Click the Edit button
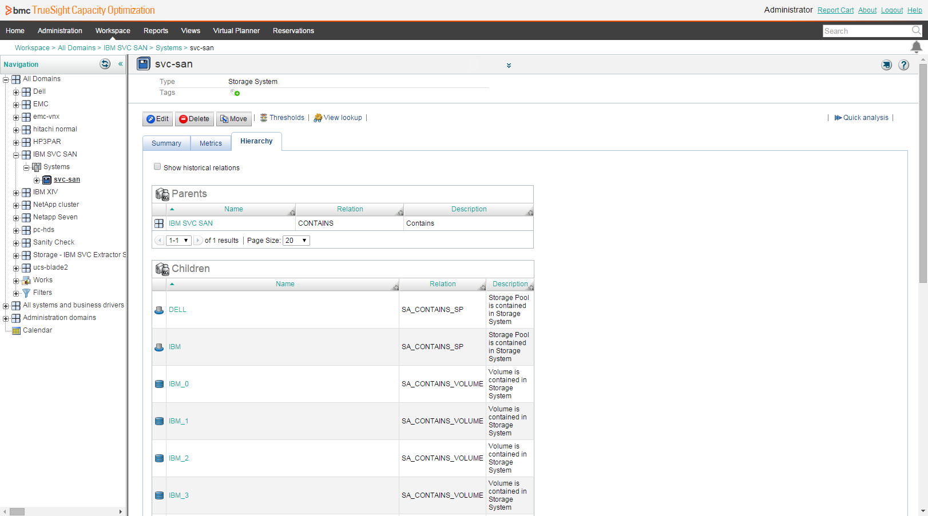The image size is (928, 516). pos(157,119)
